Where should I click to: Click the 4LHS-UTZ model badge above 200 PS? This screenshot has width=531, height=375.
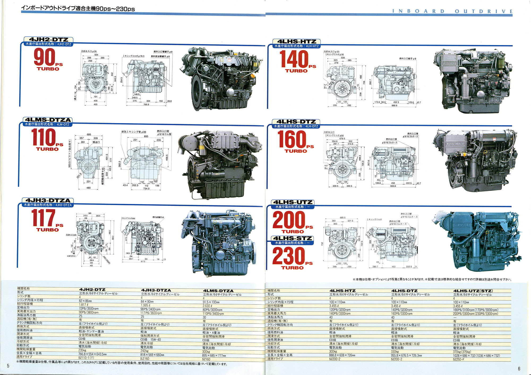click(293, 202)
